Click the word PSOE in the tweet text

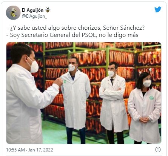point(89,35)
